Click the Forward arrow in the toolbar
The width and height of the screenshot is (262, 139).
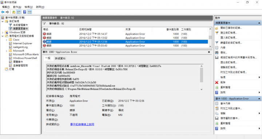pos(7,12)
